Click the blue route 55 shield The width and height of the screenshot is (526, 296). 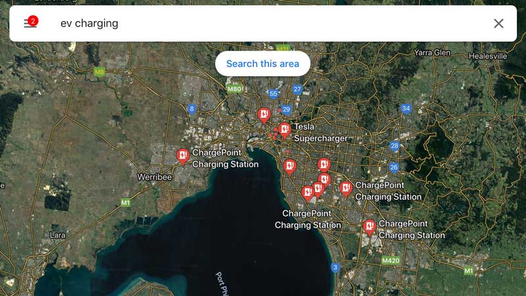pos(274,94)
